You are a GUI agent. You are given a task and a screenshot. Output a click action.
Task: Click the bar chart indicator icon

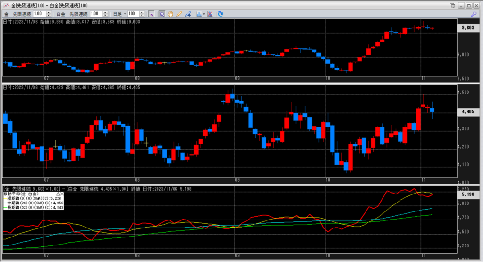[199, 14]
